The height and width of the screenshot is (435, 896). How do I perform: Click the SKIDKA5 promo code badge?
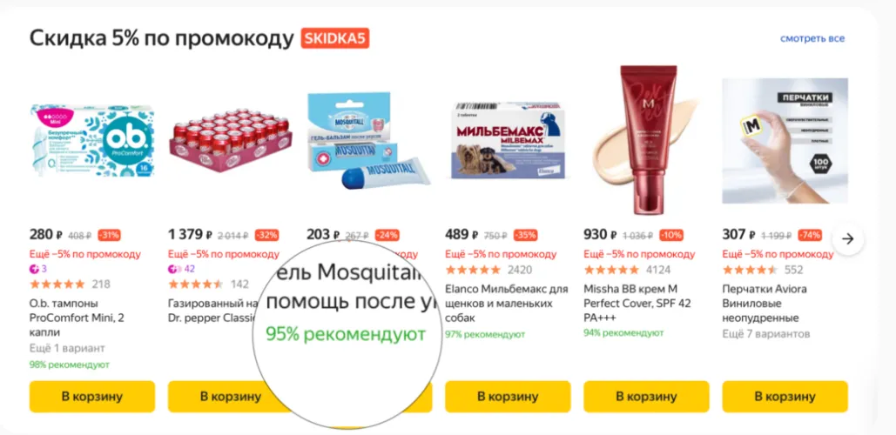point(335,39)
